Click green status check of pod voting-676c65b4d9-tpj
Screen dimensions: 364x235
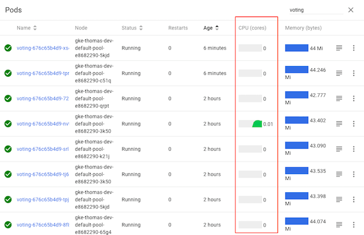8,200
